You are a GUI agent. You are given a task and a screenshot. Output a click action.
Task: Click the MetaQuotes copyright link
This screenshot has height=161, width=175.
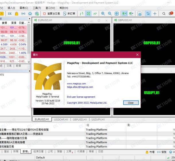(87, 103)
